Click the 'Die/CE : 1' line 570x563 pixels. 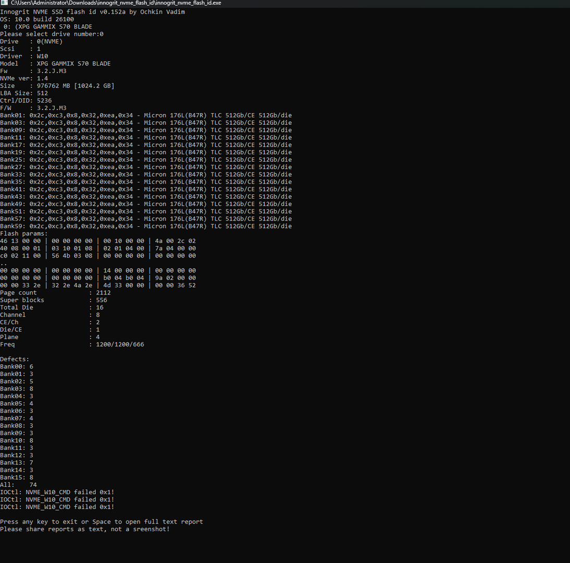tap(50, 330)
